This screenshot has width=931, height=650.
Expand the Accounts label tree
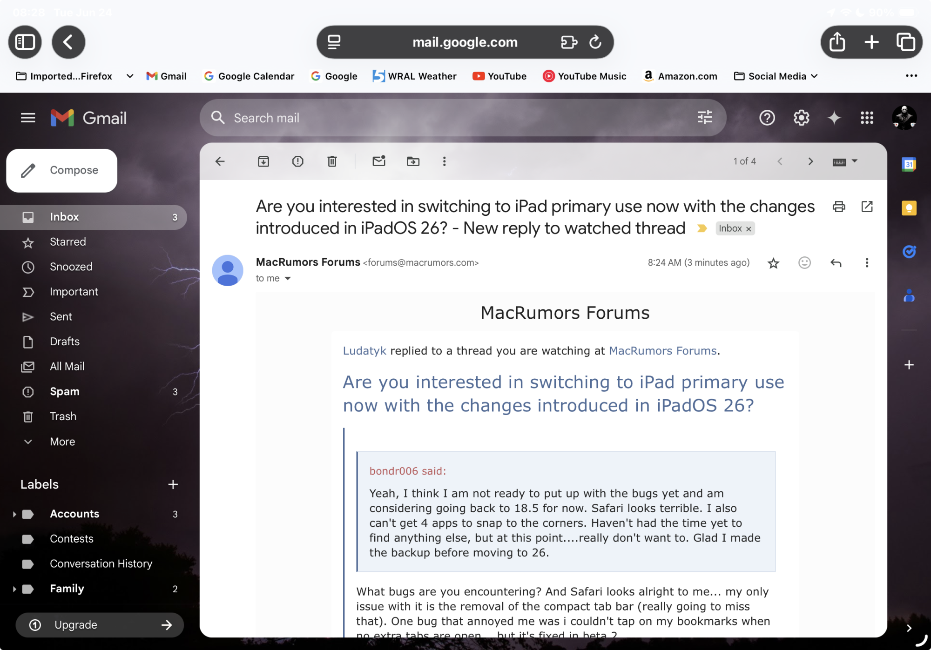14,514
